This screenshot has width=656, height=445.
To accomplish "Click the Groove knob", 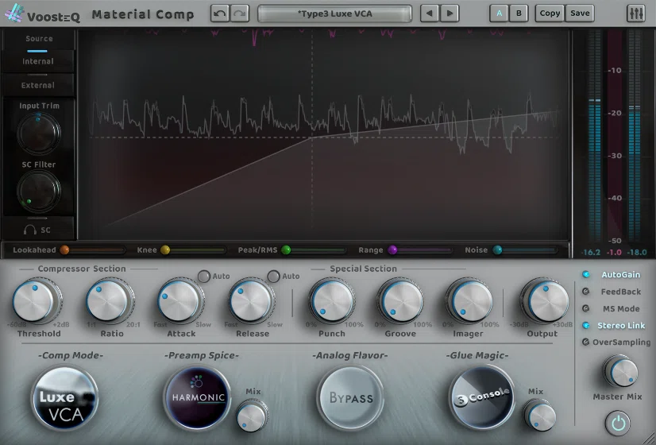I will (400, 301).
